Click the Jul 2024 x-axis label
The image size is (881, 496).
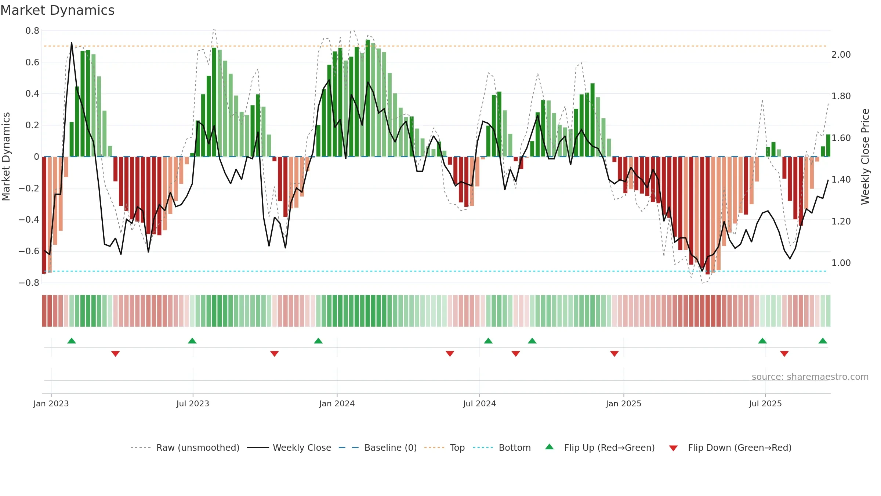(479, 403)
